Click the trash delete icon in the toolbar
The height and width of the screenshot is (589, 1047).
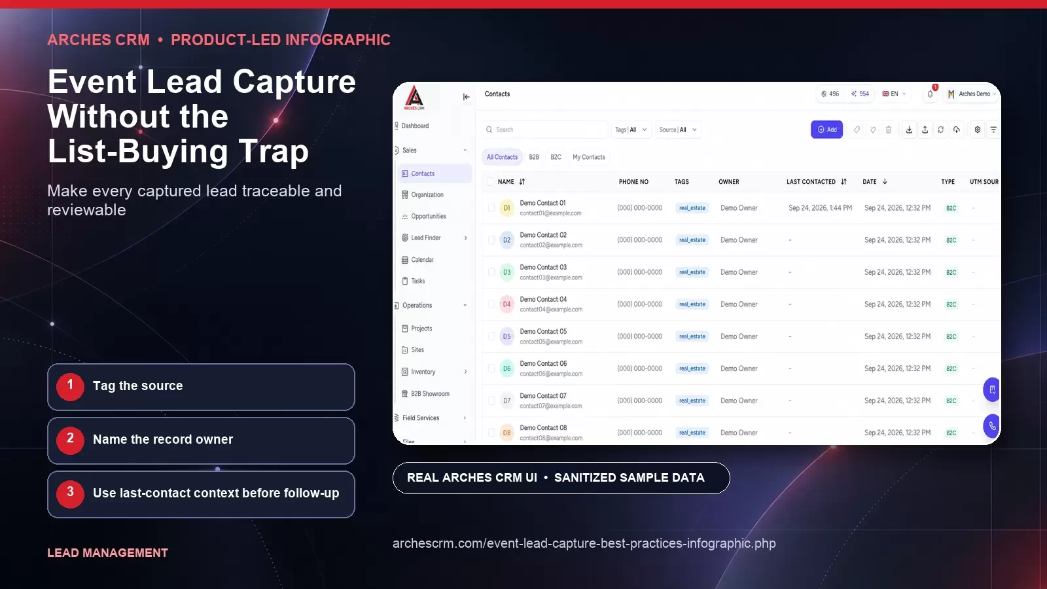(889, 130)
